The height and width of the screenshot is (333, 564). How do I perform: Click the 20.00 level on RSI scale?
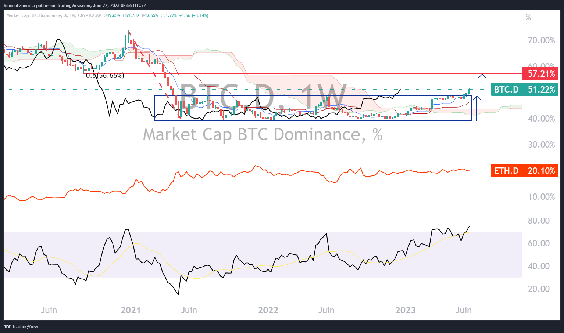539,289
